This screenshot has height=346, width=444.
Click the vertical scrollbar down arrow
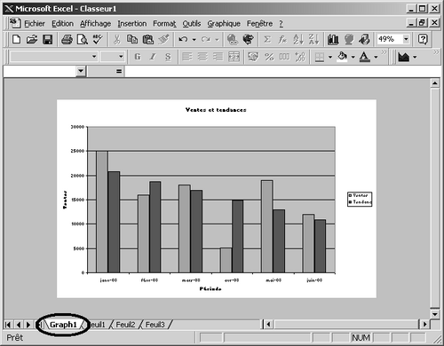coord(435,314)
